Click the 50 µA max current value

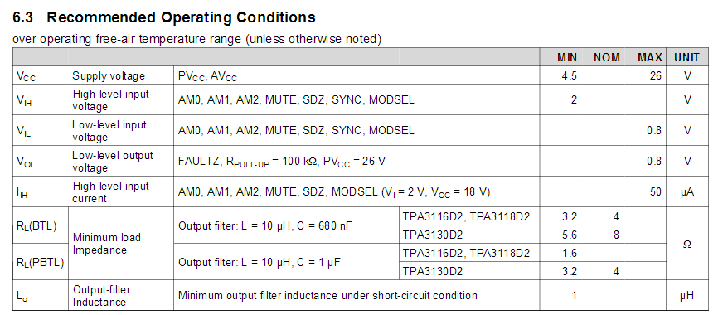coord(656,192)
